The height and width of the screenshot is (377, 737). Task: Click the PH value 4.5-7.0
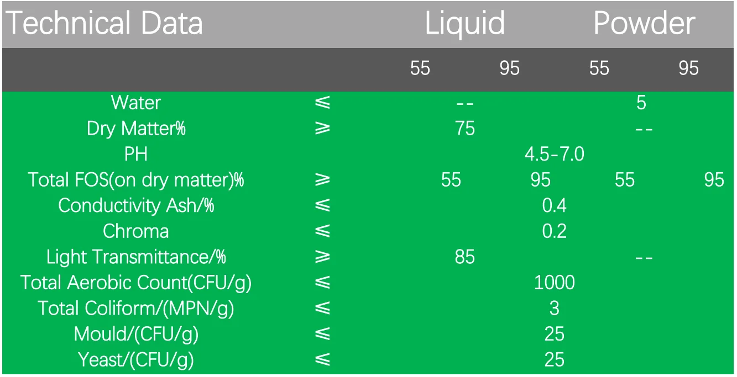[554, 154]
